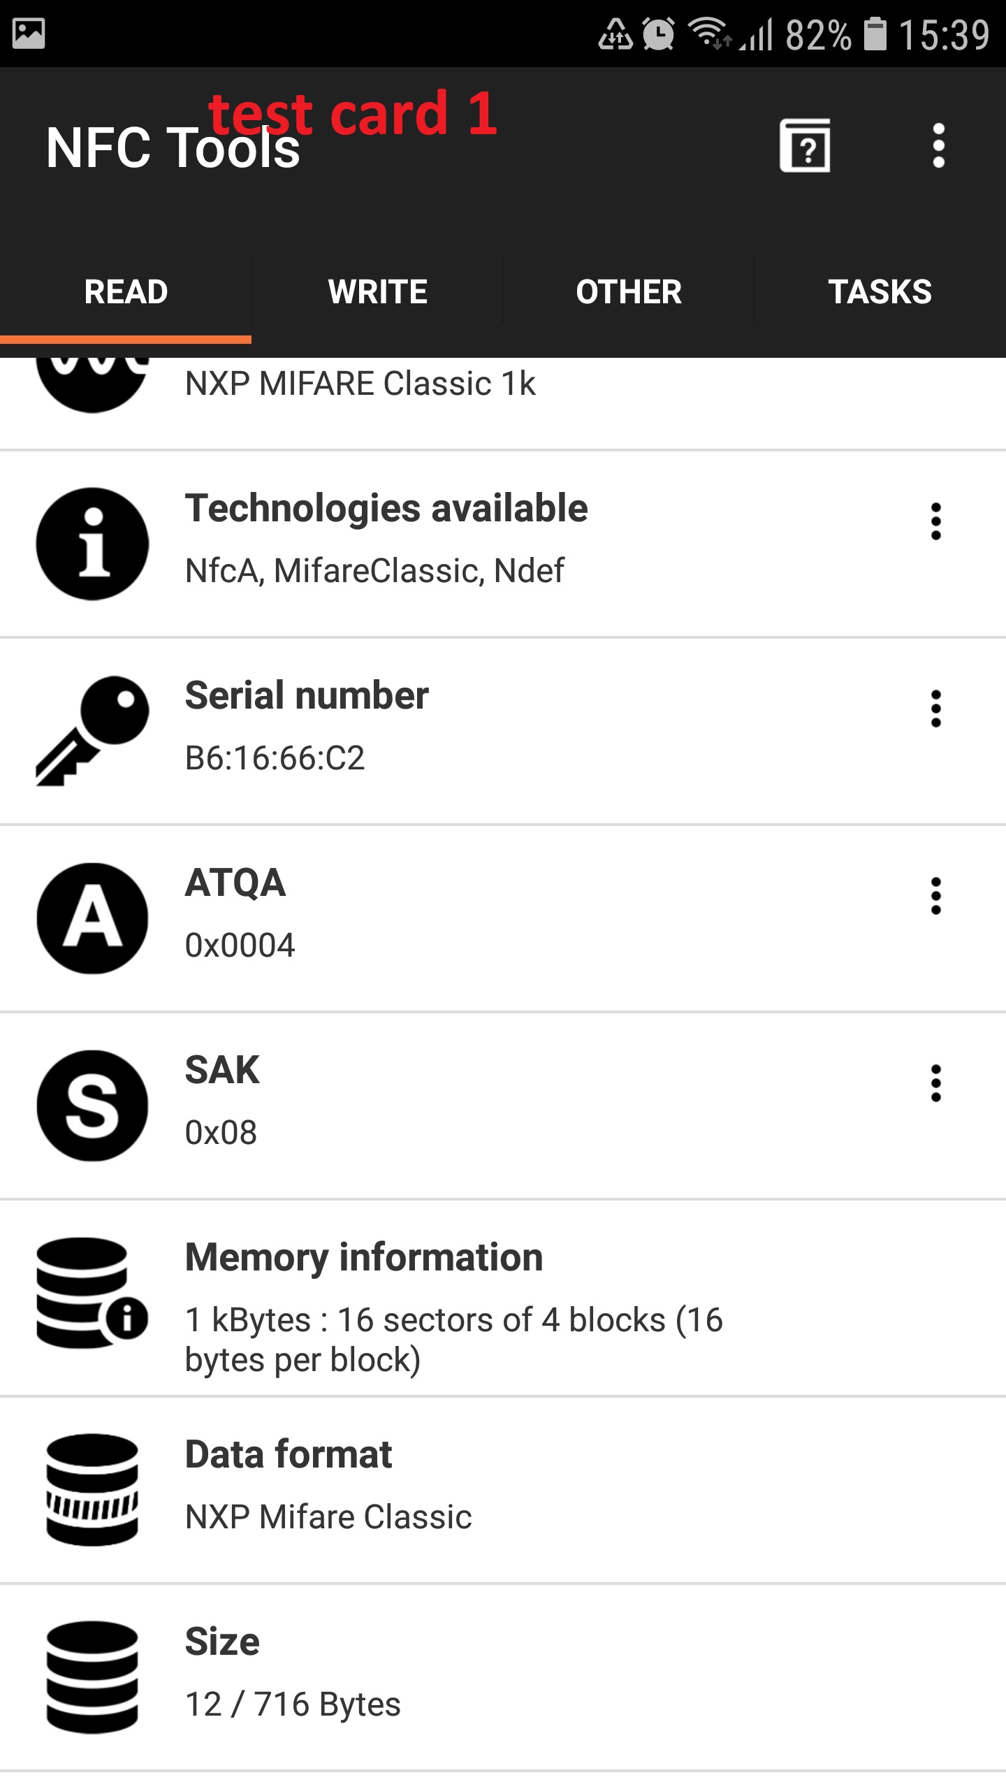
Task: Switch to the TASKS tab
Action: pyautogui.click(x=880, y=292)
